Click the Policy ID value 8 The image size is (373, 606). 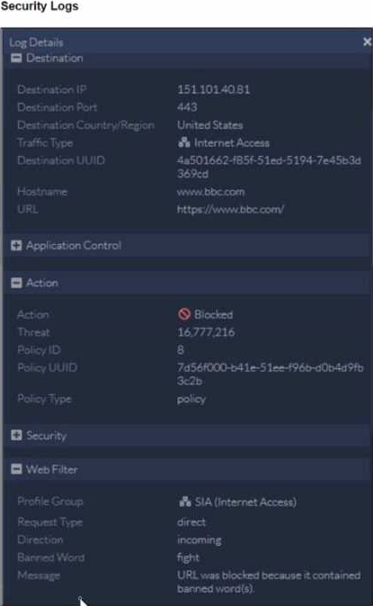click(x=180, y=349)
